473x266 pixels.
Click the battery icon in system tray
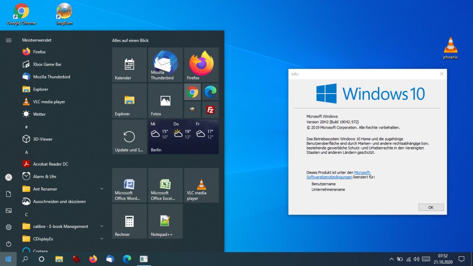pyautogui.click(x=400, y=259)
